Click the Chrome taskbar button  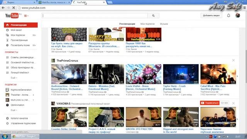(25, 136)
